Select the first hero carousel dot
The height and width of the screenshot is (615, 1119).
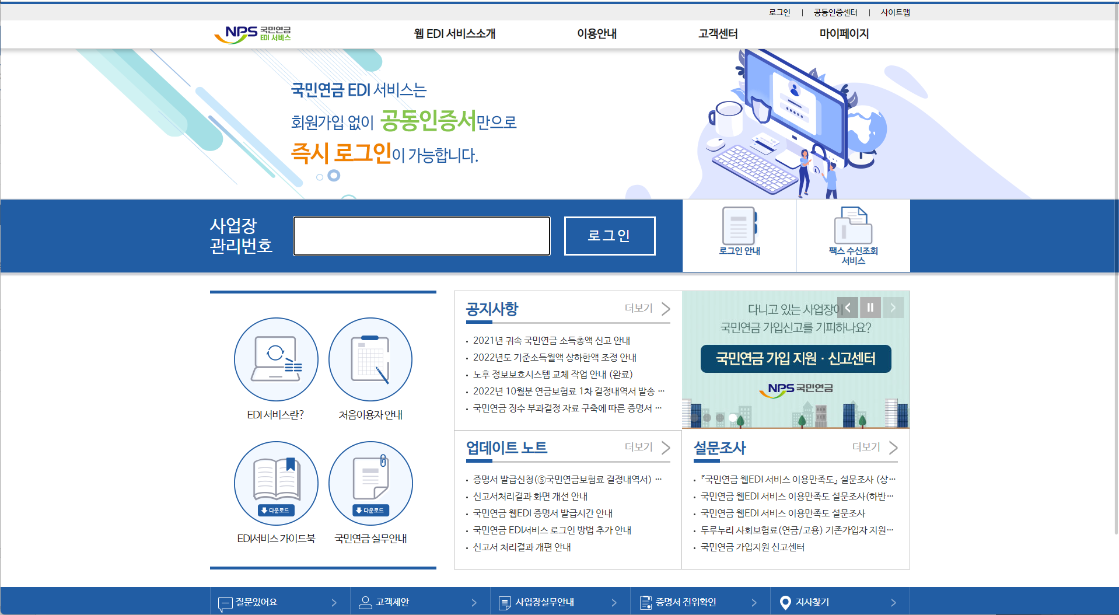pyautogui.click(x=320, y=177)
